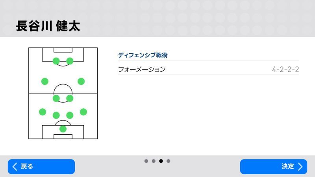Screen dimensions: 315x177
Task: Go to the fourth page dot
Action: click(x=169, y=161)
